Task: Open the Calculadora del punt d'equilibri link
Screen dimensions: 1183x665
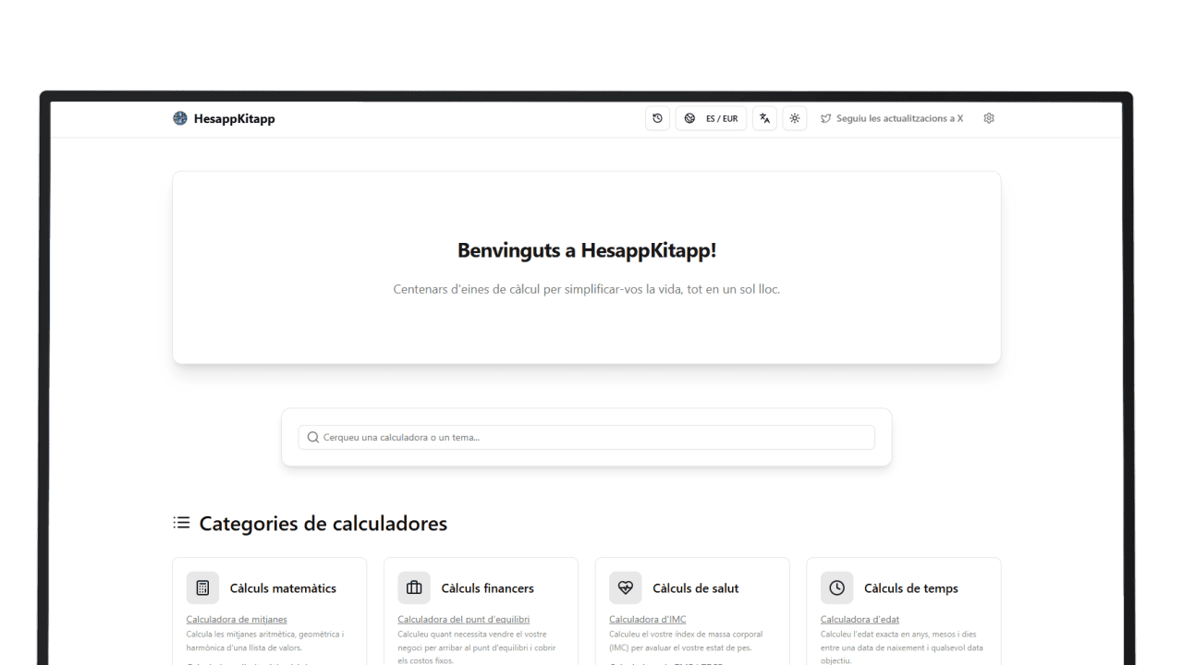Action: 463,619
